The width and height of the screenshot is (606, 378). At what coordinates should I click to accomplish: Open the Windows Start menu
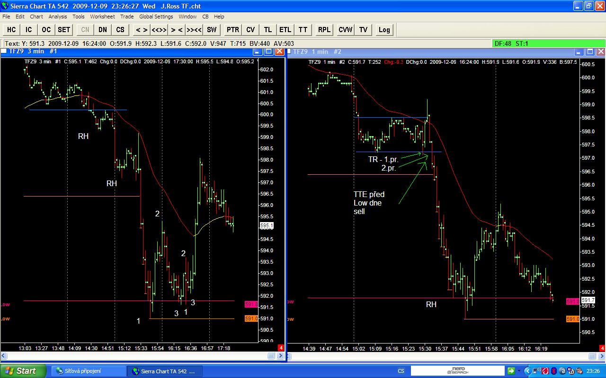coord(23,371)
